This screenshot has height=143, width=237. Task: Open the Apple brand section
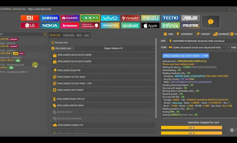point(150,26)
